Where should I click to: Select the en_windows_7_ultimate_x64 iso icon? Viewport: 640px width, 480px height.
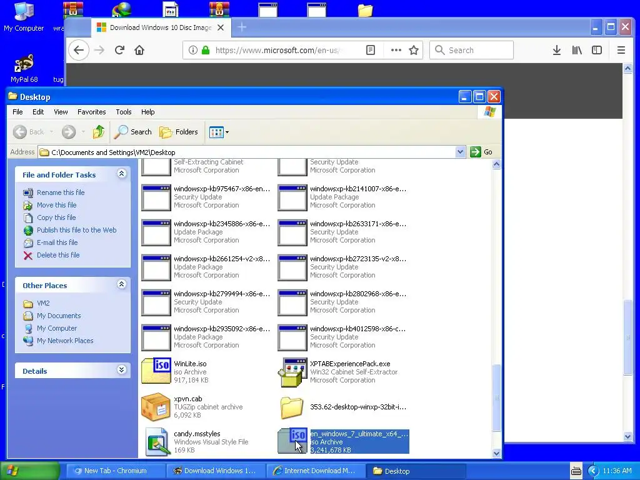click(292, 441)
